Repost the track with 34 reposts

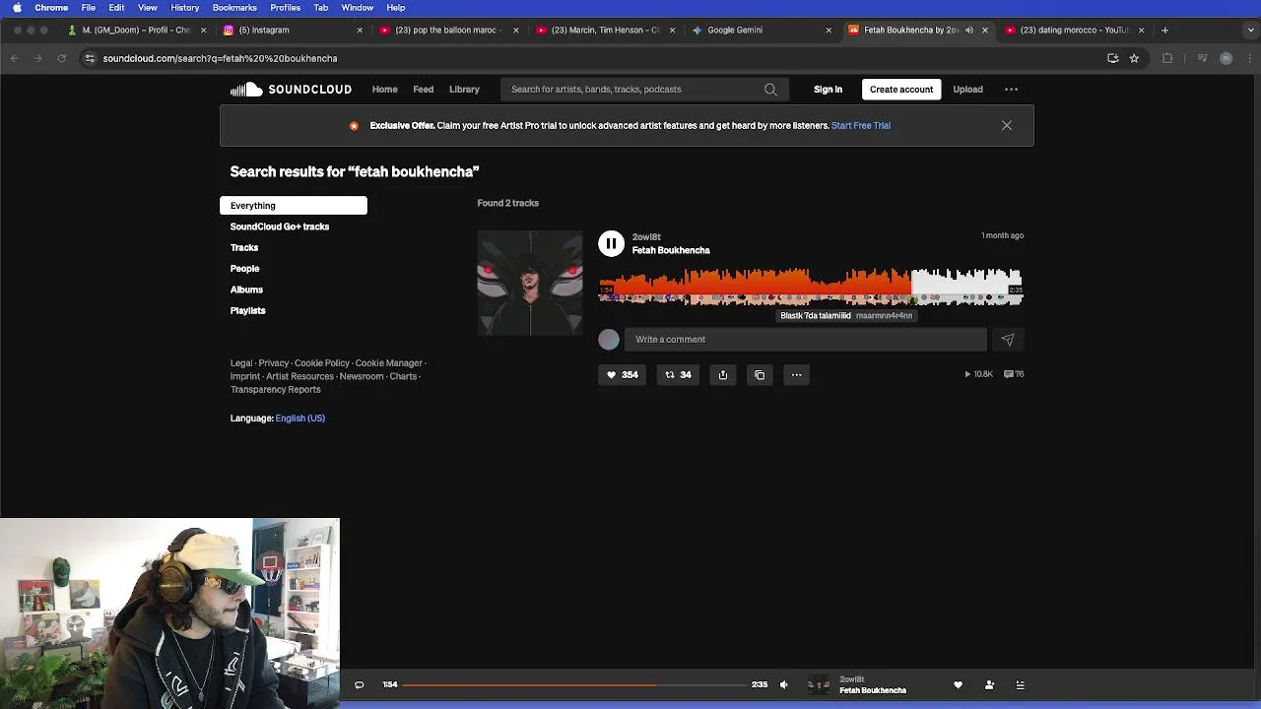pyautogui.click(x=678, y=374)
